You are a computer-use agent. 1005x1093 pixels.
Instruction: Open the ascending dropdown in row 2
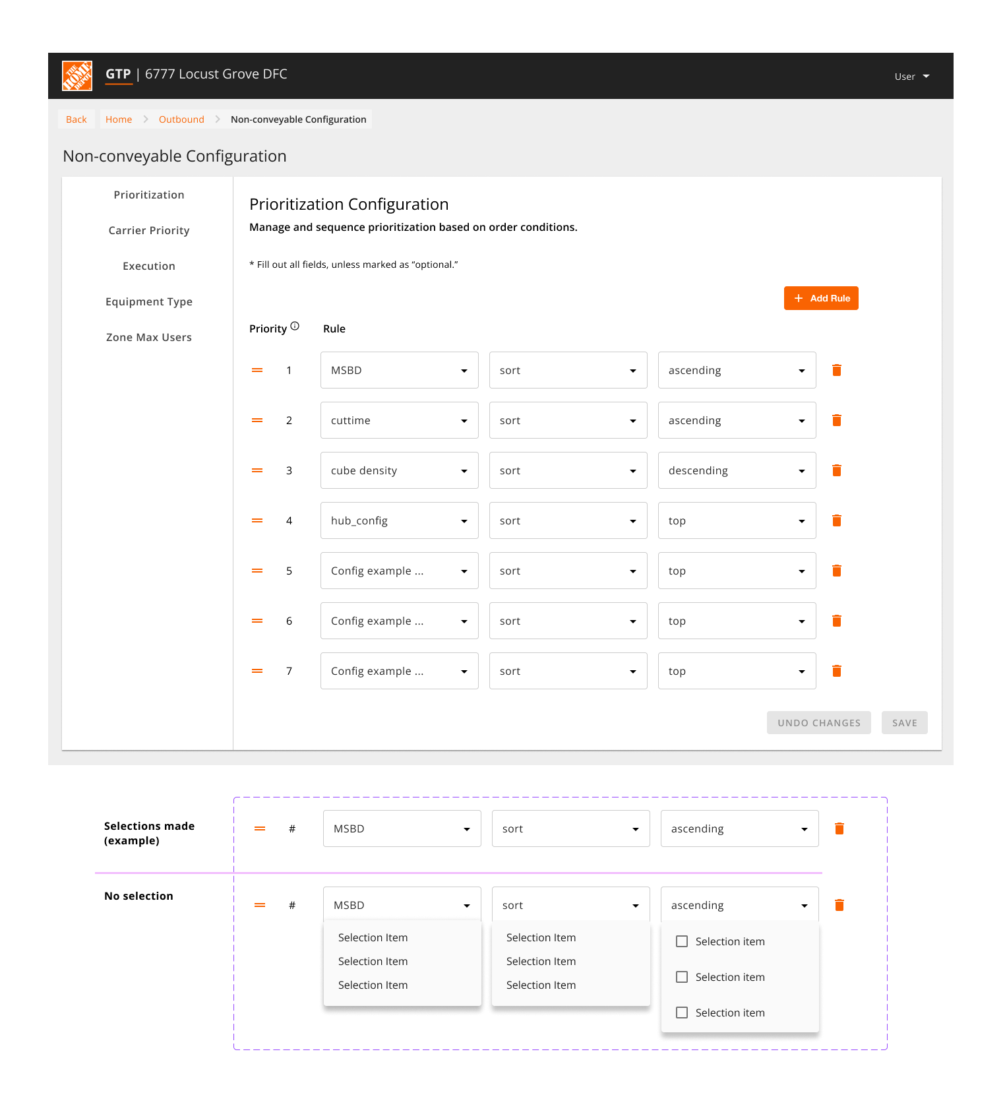(x=737, y=420)
